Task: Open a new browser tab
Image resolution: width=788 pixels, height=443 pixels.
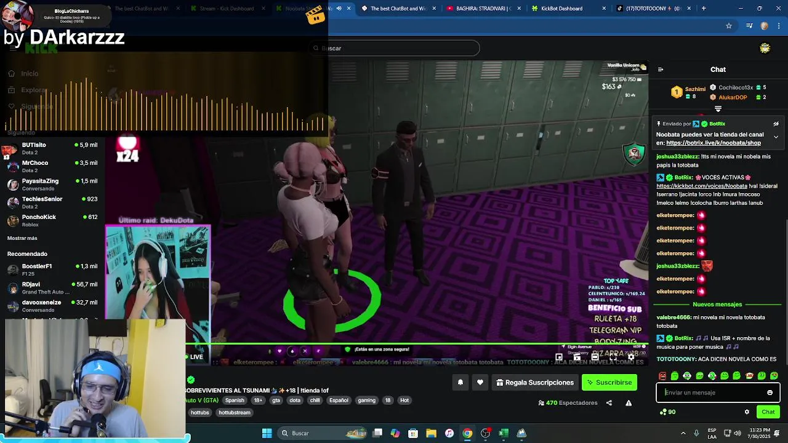Action: pyautogui.click(x=704, y=9)
